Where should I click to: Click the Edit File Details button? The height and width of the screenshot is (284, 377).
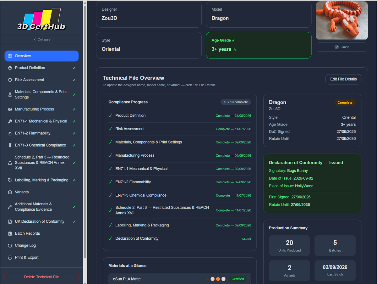(343, 79)
